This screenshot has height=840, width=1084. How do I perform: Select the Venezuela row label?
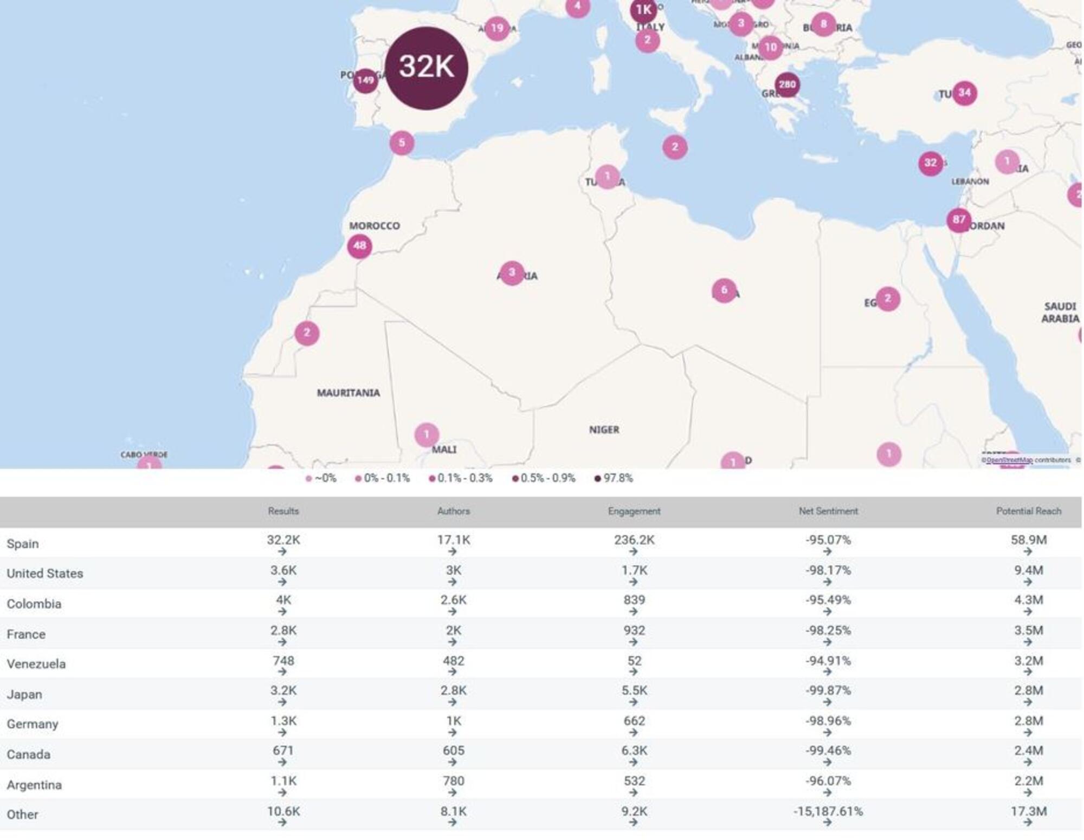(36, 664)
